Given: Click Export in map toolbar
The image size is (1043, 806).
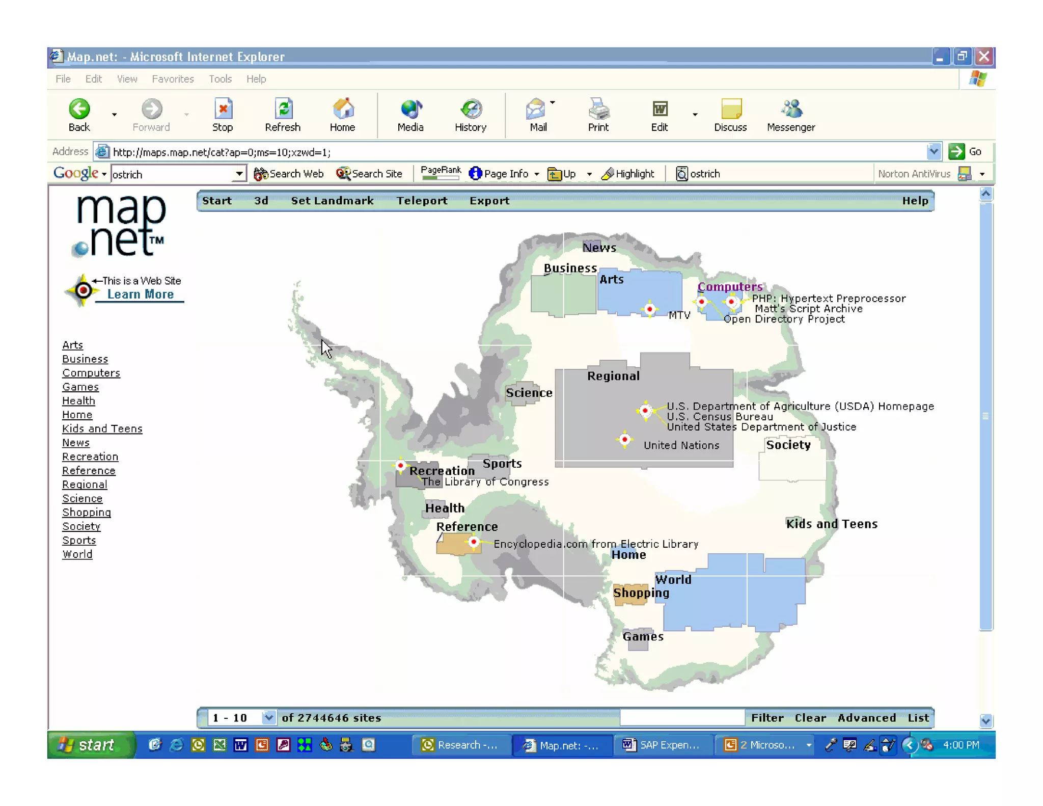Looking at the screenshot, I should 489,201.
